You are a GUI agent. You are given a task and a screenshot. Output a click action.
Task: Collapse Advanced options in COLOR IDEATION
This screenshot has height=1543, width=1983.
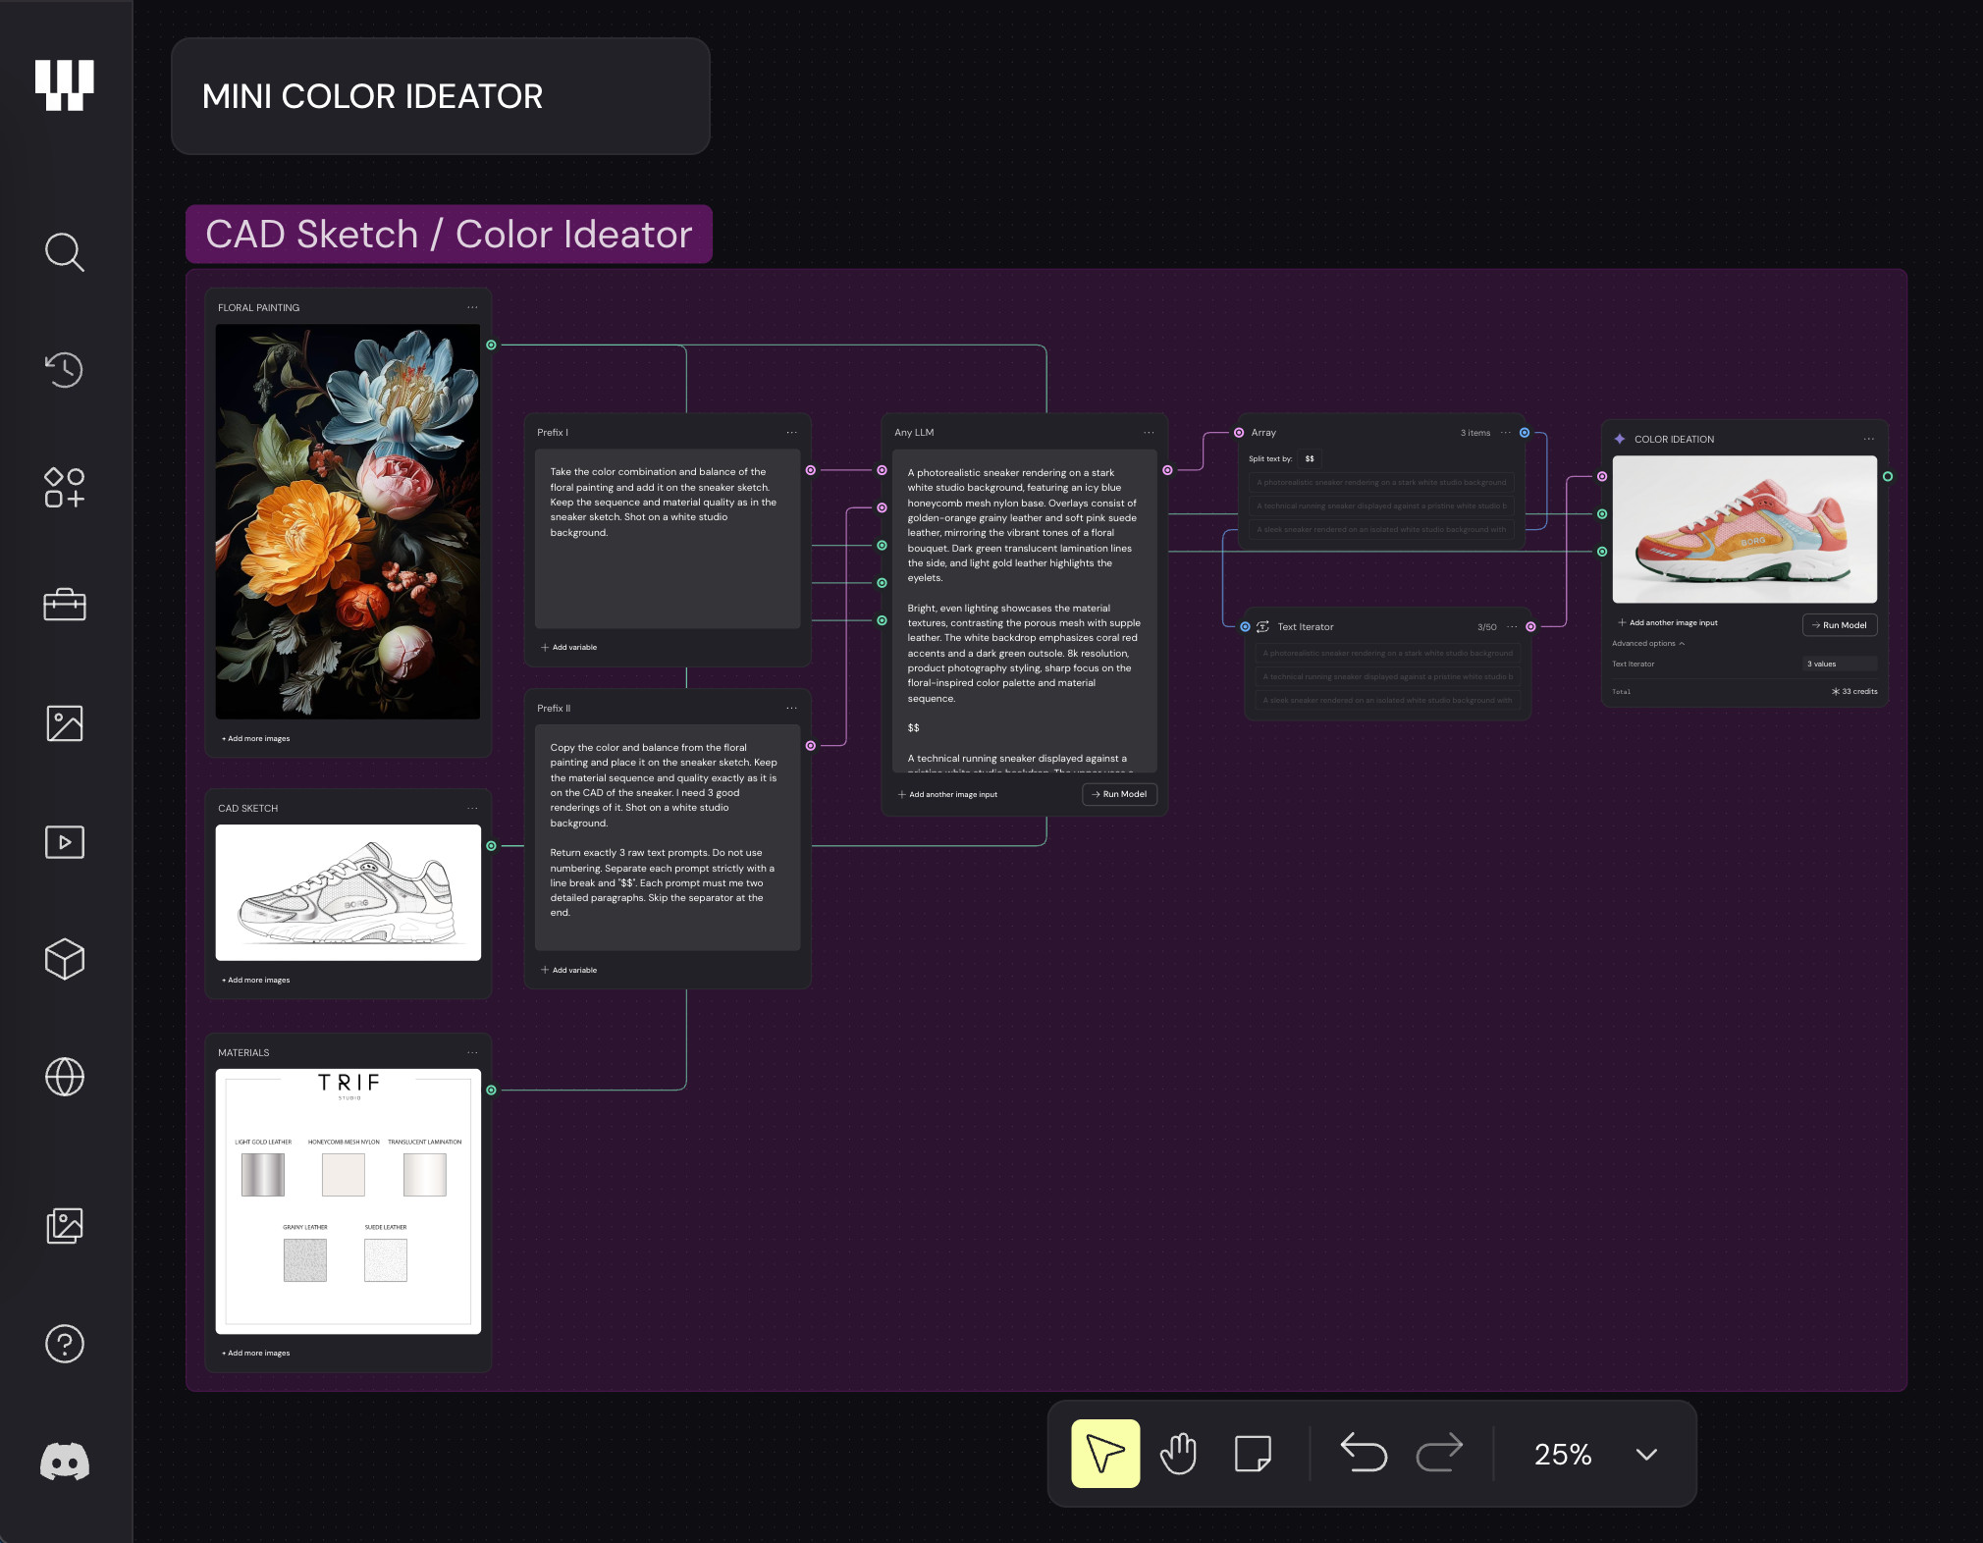1648,643
